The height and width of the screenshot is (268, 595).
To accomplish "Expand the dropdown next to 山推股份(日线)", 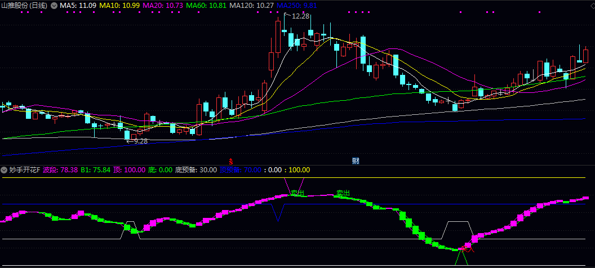I will tap(54, 5).
